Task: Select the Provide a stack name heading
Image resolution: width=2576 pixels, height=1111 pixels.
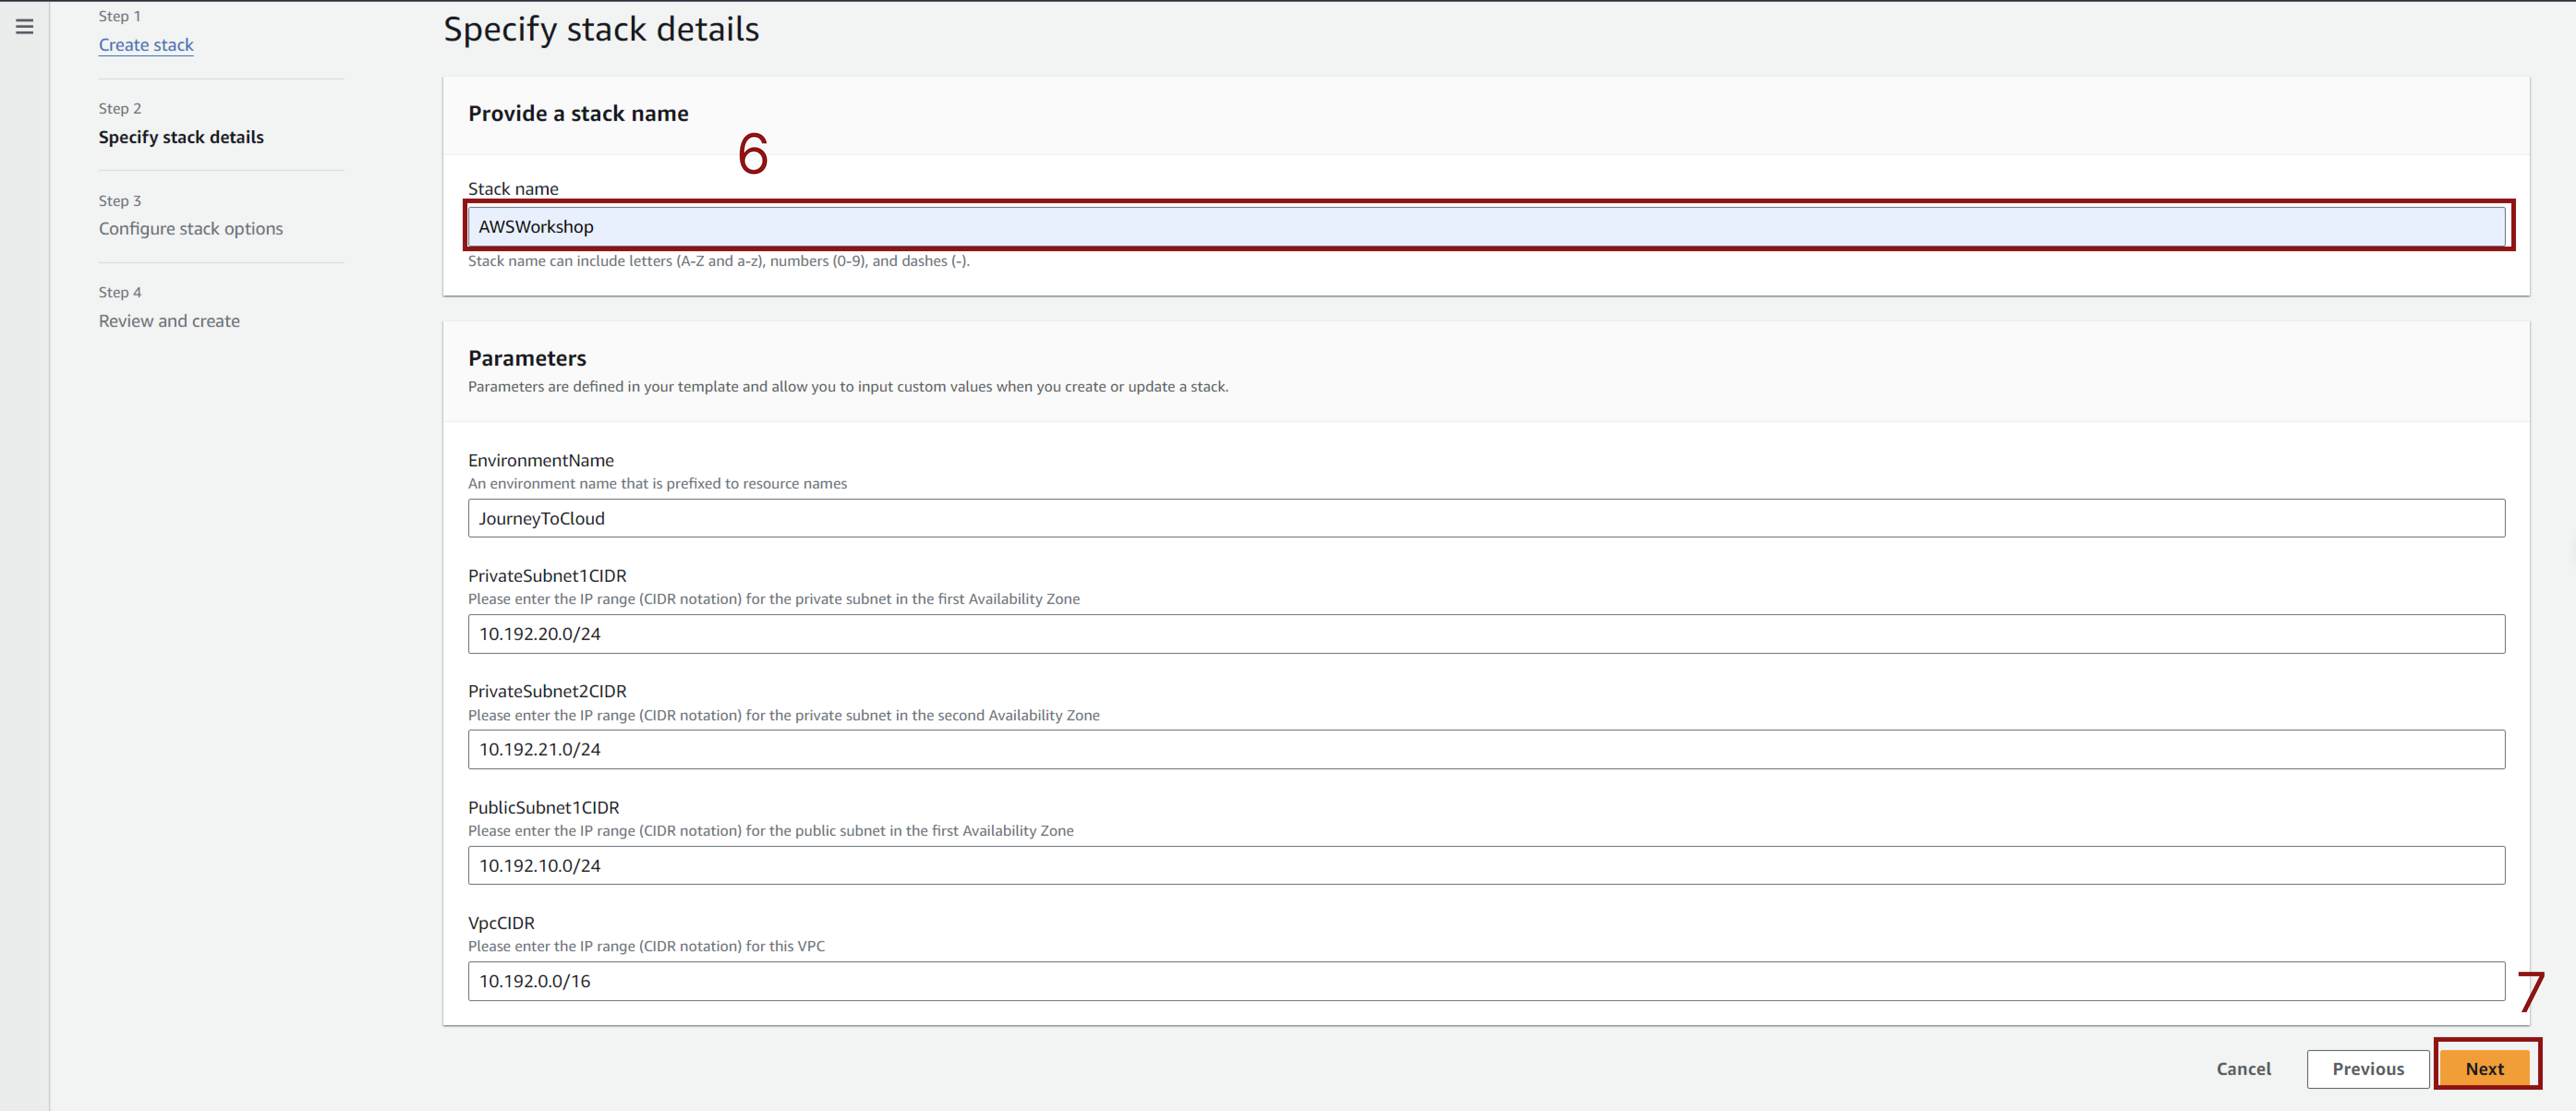Action: tap(578, 114)
